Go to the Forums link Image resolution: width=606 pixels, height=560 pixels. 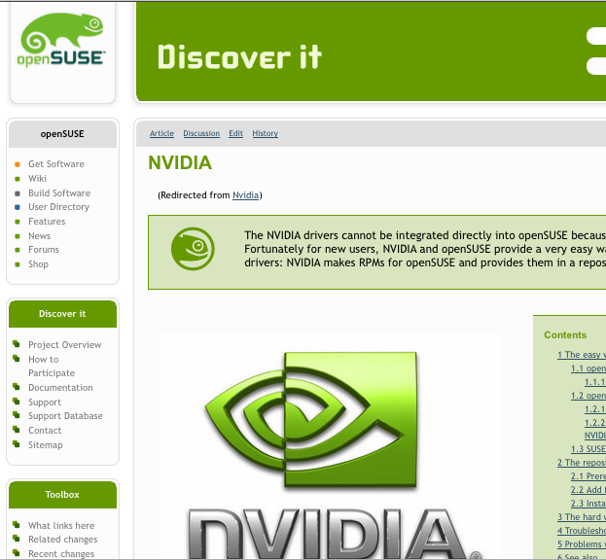[x=44, y=250]
